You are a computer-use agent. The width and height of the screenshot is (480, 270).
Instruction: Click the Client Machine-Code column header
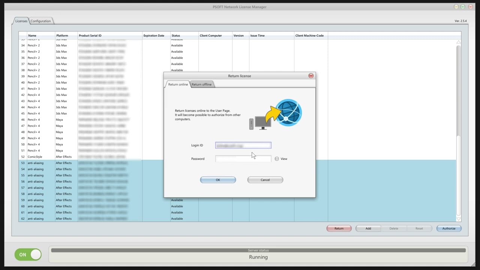tap(311, 36)
